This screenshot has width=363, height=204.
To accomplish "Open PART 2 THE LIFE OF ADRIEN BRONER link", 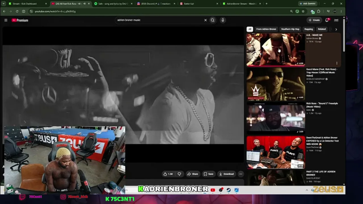I will click(x=321, y=173).
